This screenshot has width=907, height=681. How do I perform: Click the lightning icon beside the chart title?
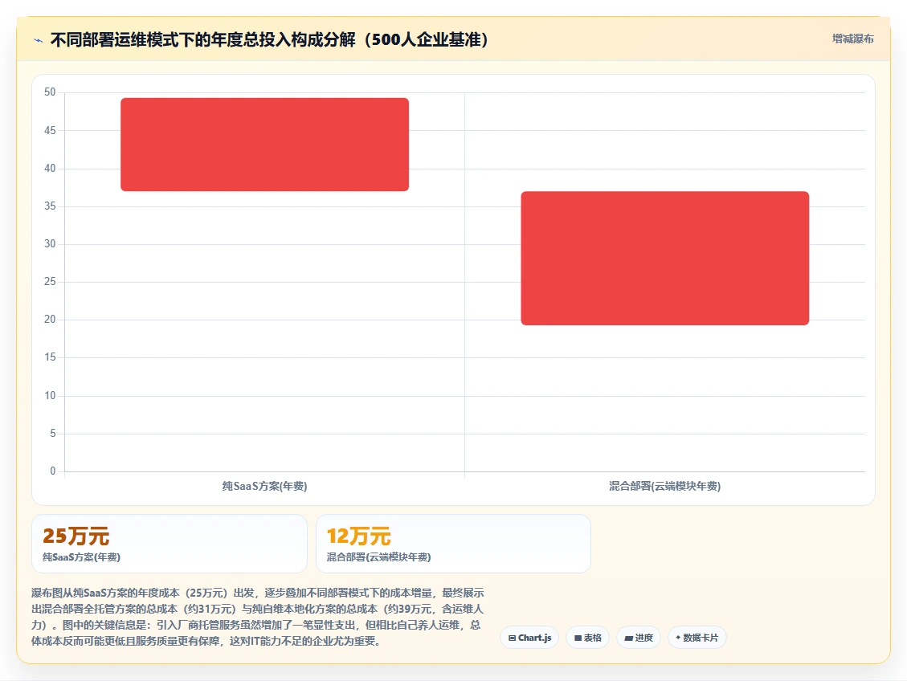pyautogui.click(x=39, y=40)
